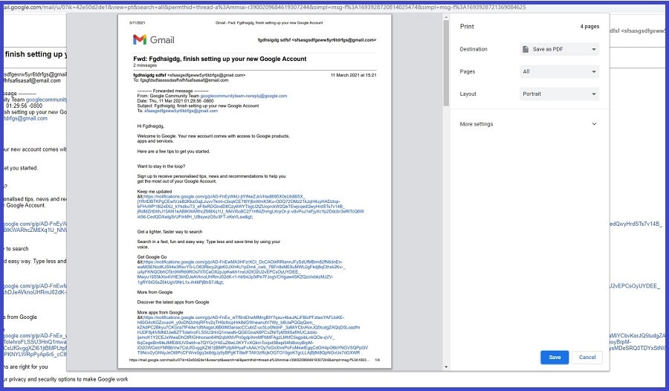Click the email subject heading in preview
The height and width of the screenshot is (391, 669).
pos(220,59)
